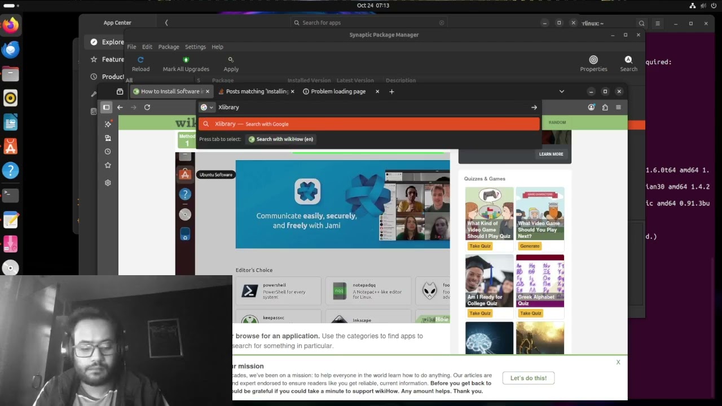Open browser sidebar settings gear

click(x=108, y=183)
